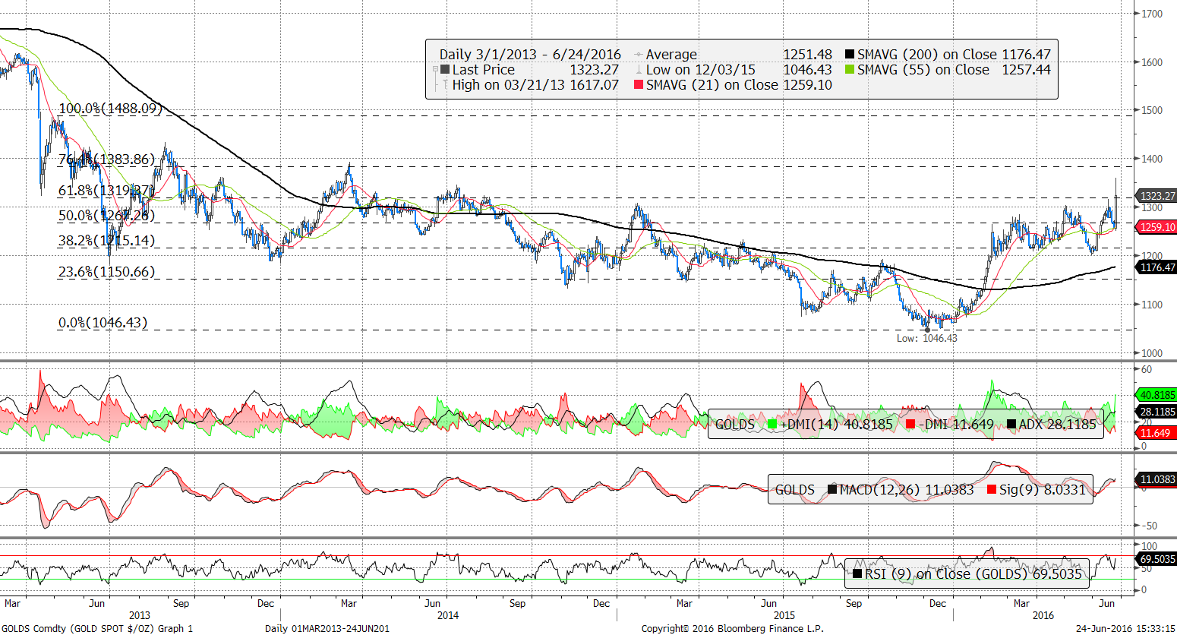Click the ADX 28.1185 legend text
1177x635 pixels.
point(1058,425)
